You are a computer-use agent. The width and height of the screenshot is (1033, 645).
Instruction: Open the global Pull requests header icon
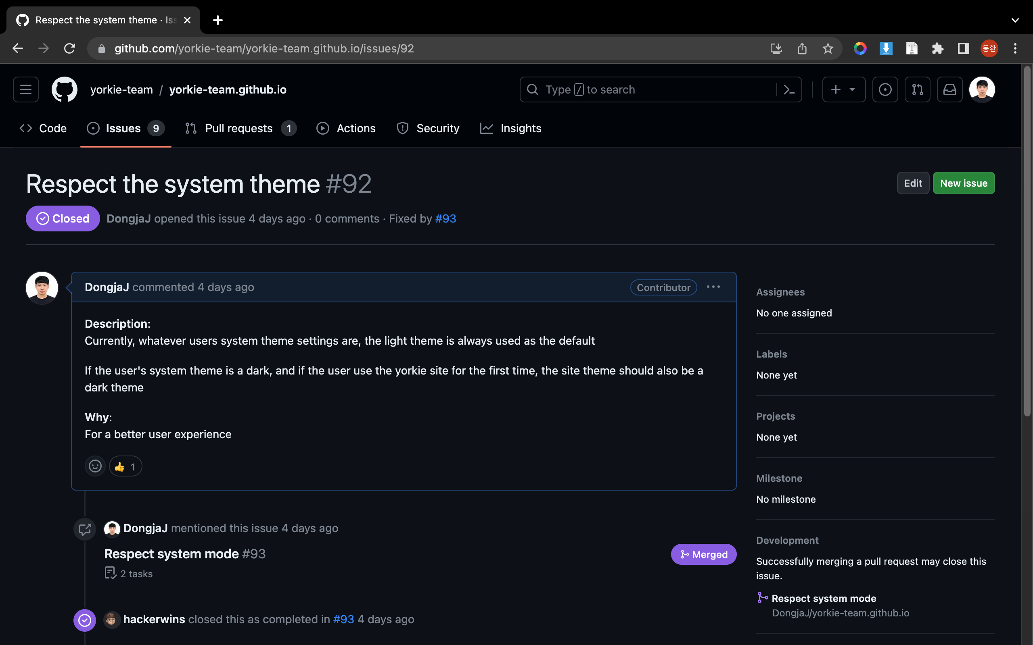pyautogui.click(x=917, y=89)
